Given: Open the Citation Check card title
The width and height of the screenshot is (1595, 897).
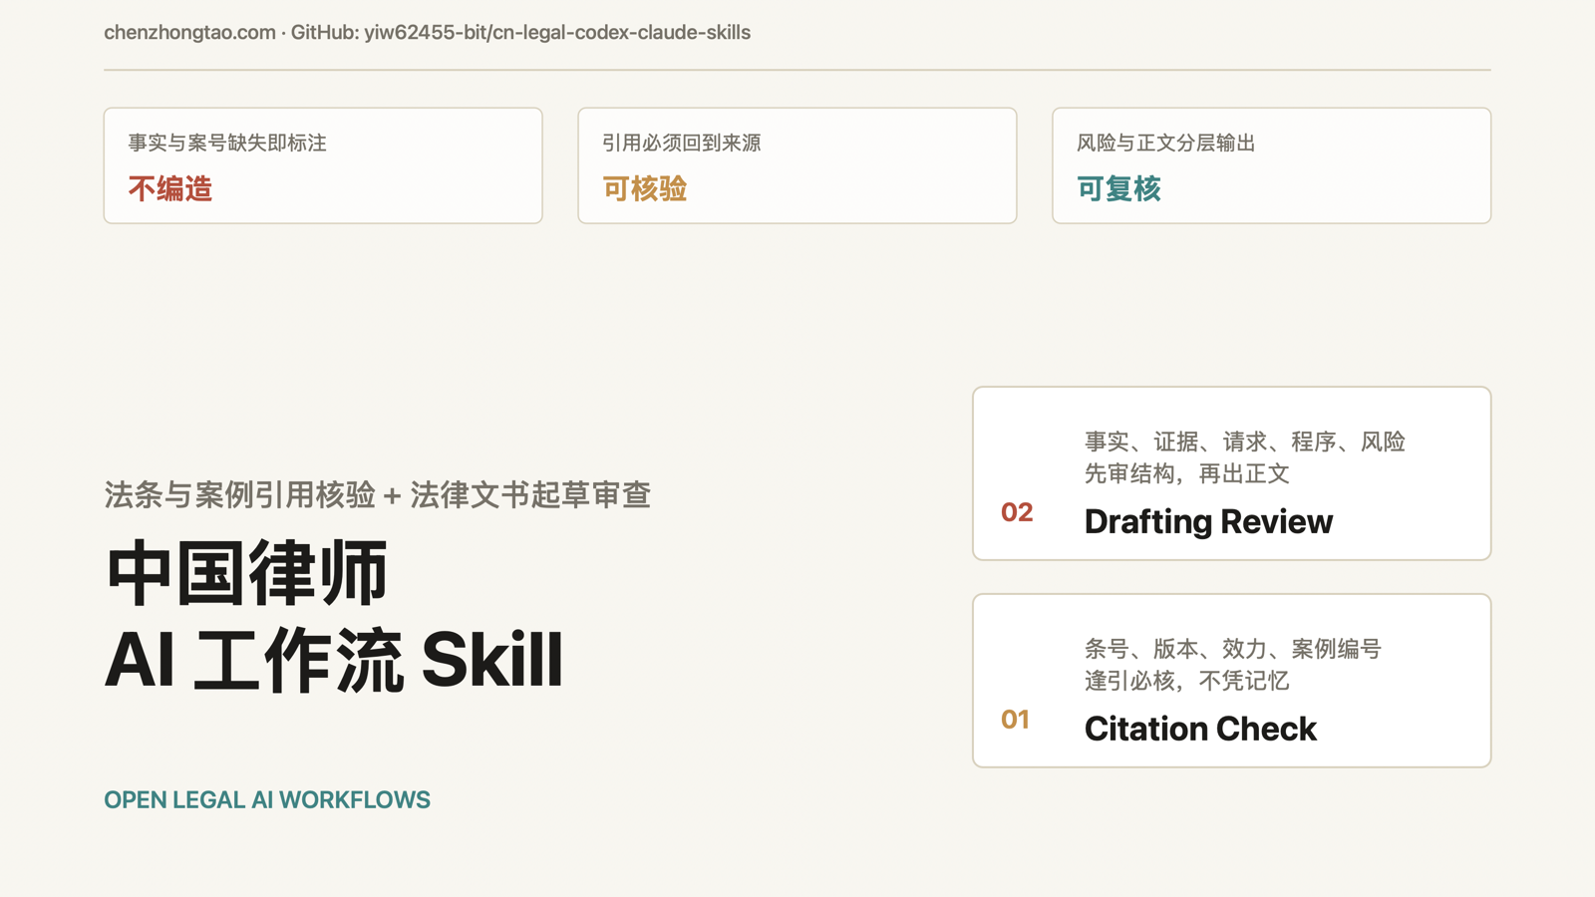Looking at the screenshot, I should coord(1200,729).
